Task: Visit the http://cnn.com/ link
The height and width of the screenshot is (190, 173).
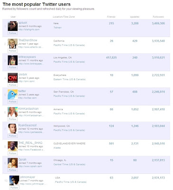Action: (x=27, y=81)
